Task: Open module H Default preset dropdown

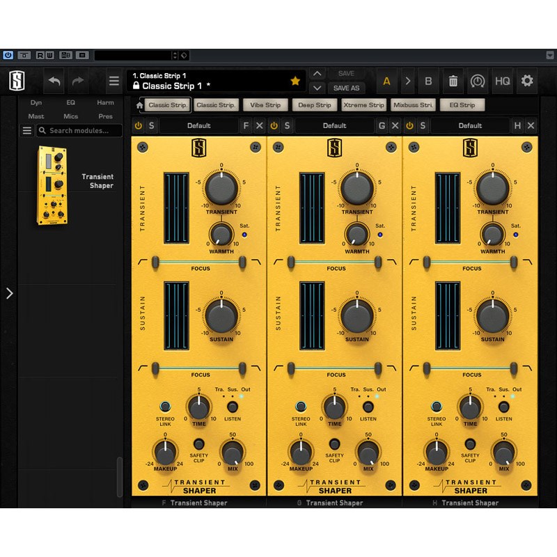Action: (471, 126)
